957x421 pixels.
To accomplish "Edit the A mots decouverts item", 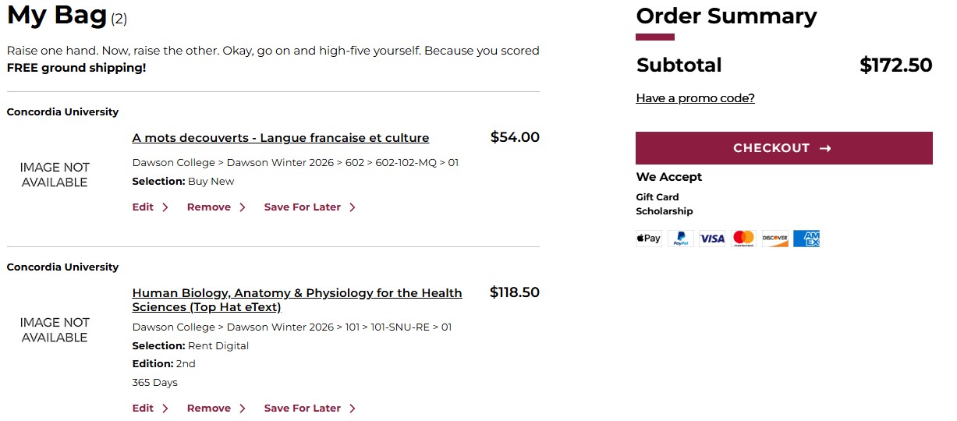I will click(144, 207).
